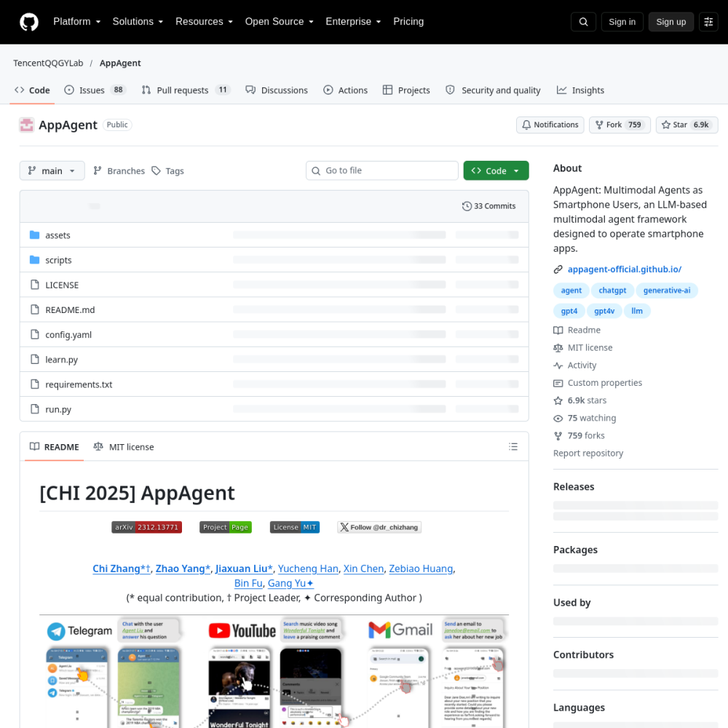Click the Report repository link
The height and width of the screenshot is (728, 728).
587,454
